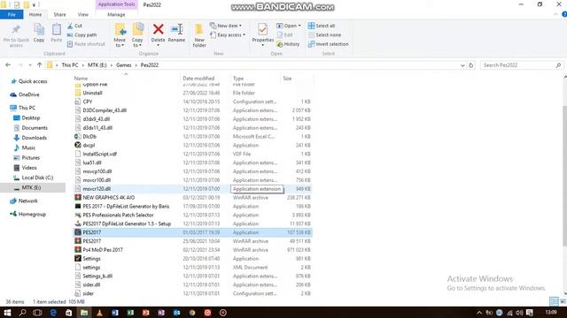Click Invert selection in ribbon

(x=329, y=44)
